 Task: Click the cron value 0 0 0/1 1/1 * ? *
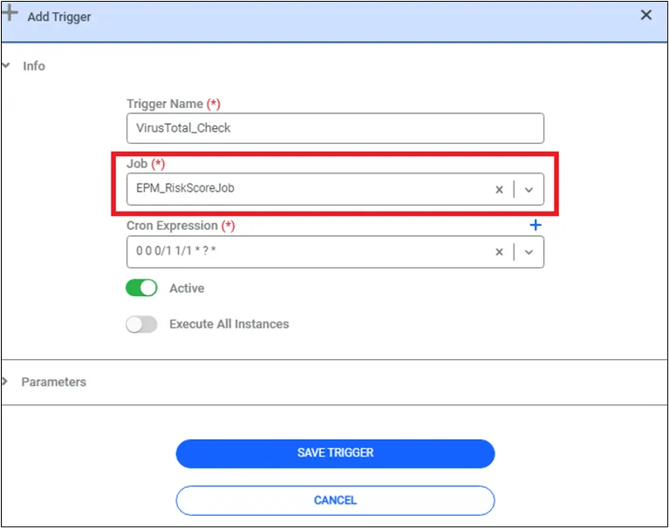[x=176, y=251]
